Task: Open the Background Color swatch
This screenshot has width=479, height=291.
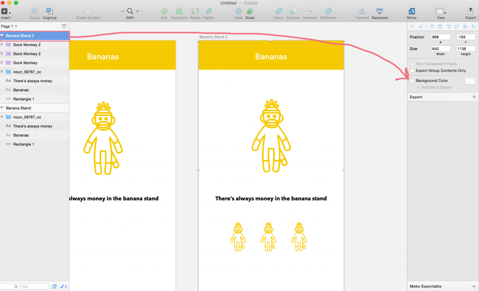Action: (x=470, y=81)
